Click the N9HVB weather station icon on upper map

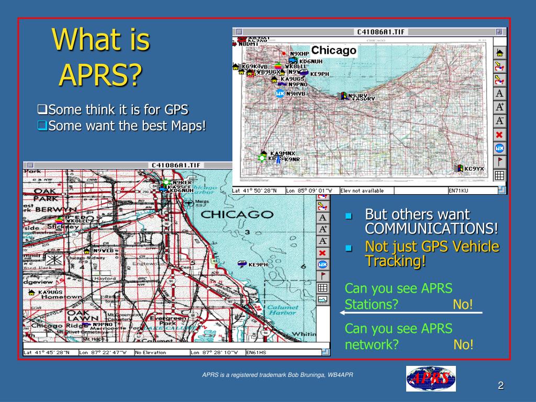(x=280, y=93)
